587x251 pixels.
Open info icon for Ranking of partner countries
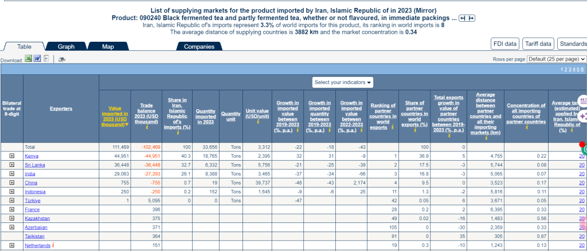click(x=392, y=128)
